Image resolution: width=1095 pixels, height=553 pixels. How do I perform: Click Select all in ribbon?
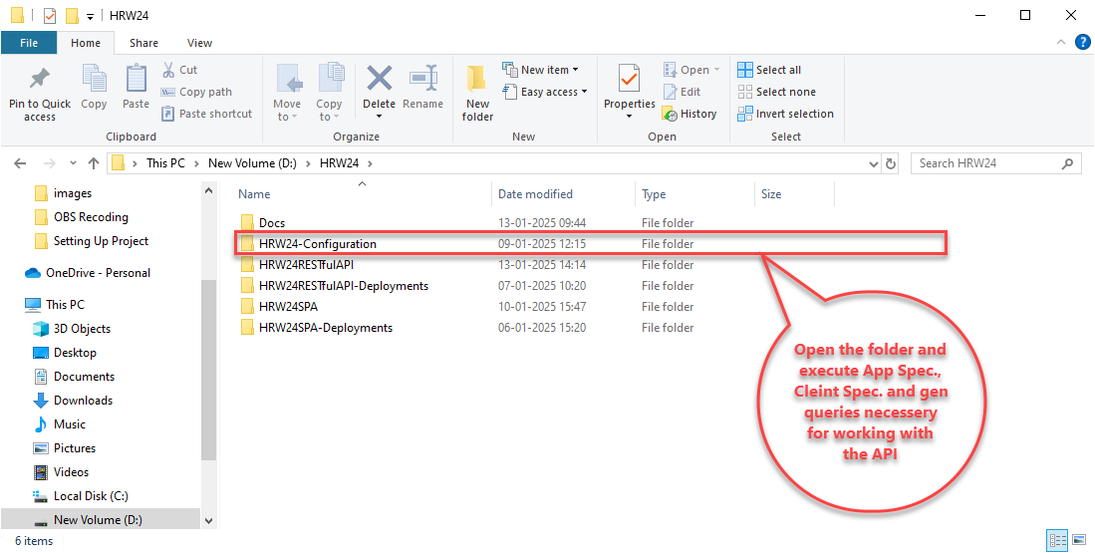point(769,70)
